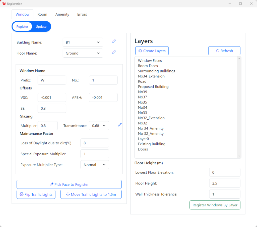Click the pencil icon next to Transmittance
Screen dimensions: 257x227
(x=120, y=125)
